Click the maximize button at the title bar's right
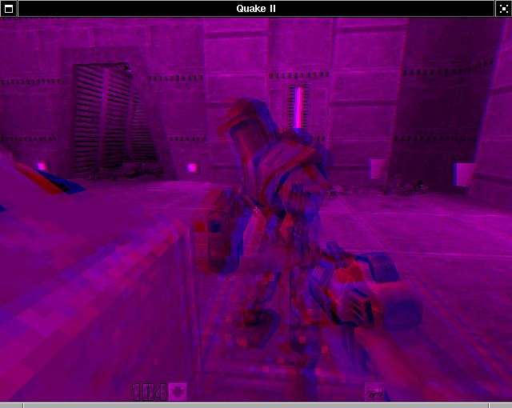This screenshot has height=408, width=512. tap(503, 9)
